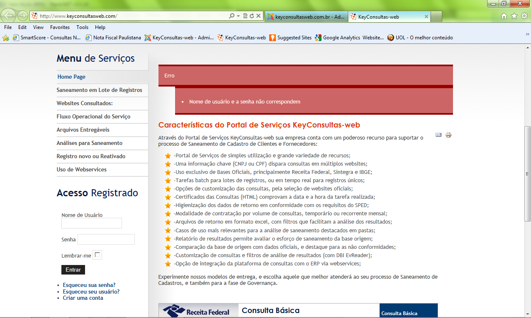Click the Consulta Básica blue panel
531x318 pixels.
click(409, 311)
